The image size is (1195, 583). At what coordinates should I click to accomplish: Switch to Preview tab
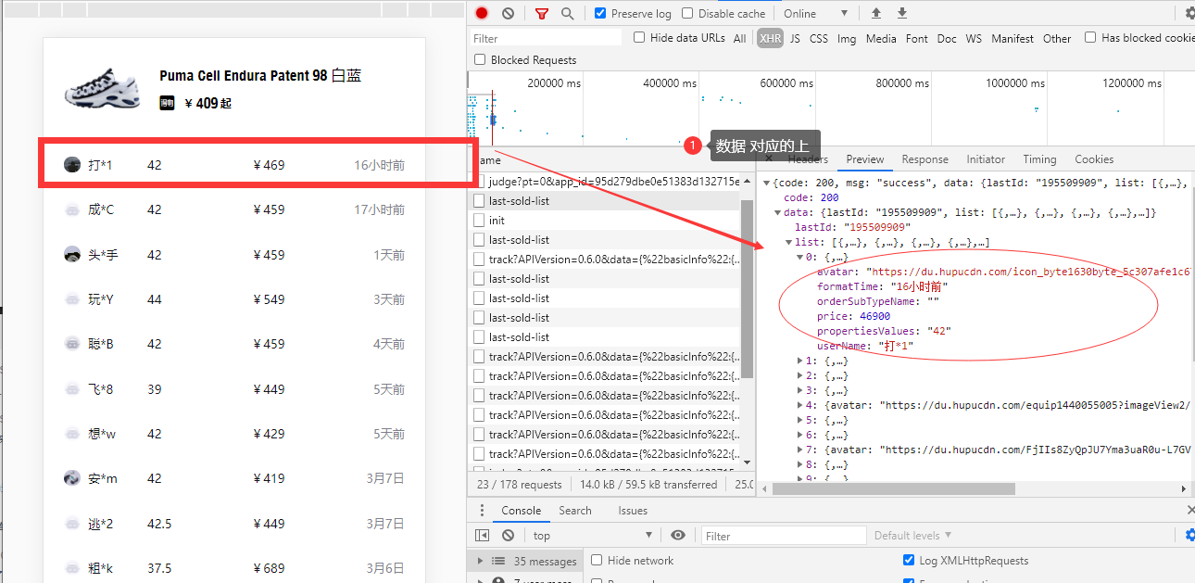tap(865, 159)
